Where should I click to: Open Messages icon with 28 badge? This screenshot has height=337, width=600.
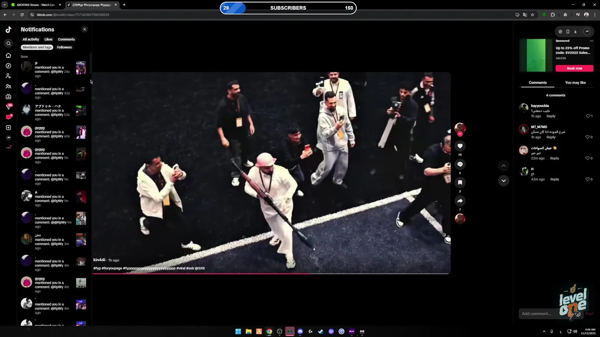(x=8, y=107)
